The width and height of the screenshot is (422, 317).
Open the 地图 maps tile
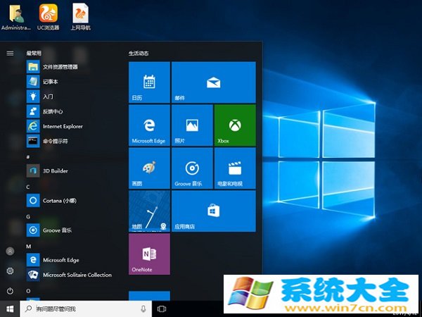pos(149,211)
